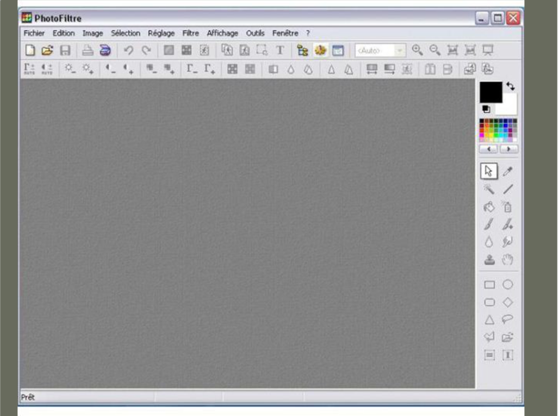The height and width of the screenshot is (416, 558).
Task: Click the Soften water drop icon
Action: (x=291, y=70)
